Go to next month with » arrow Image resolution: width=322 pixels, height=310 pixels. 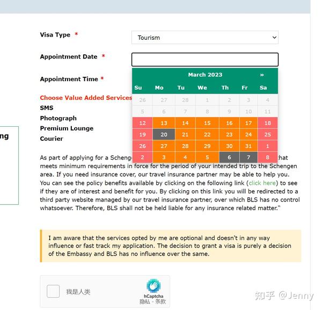click(262, 75)
